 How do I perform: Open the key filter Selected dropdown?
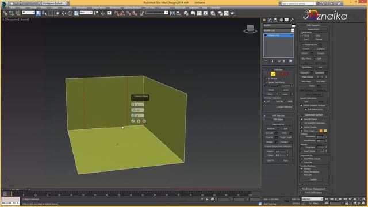click(312, 199)
